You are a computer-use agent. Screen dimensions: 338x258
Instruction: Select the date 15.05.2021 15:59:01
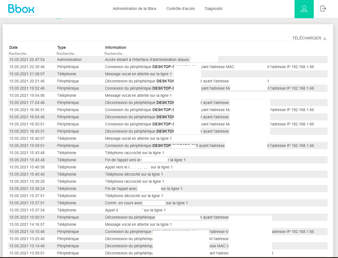[27, 146]
